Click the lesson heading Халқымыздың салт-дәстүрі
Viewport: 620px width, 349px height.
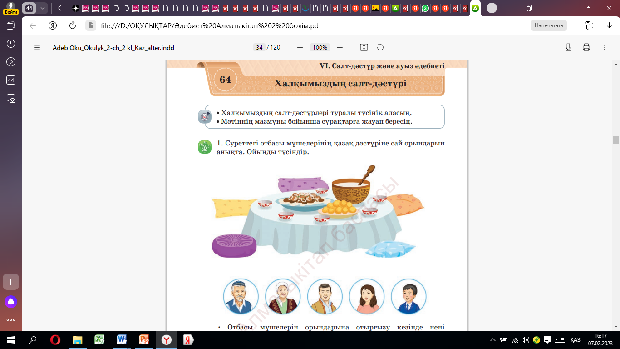click(x=340, y=84)
